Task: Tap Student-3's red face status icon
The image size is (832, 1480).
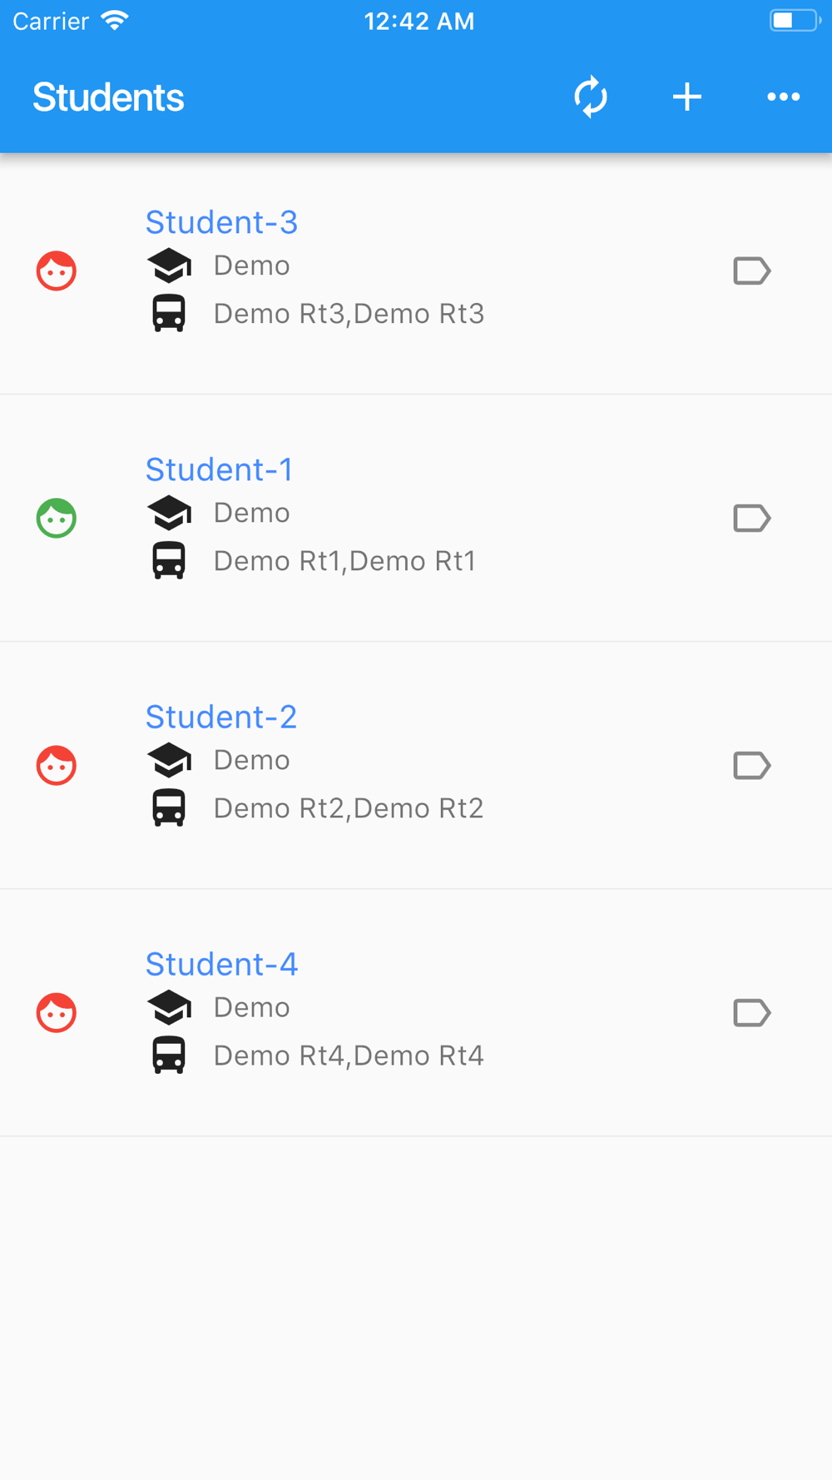Action: point(57,271)
